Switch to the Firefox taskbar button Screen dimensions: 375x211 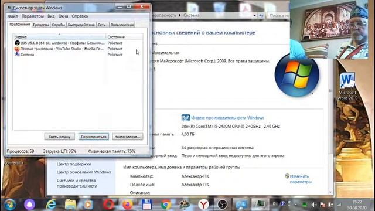pos(128,205)
